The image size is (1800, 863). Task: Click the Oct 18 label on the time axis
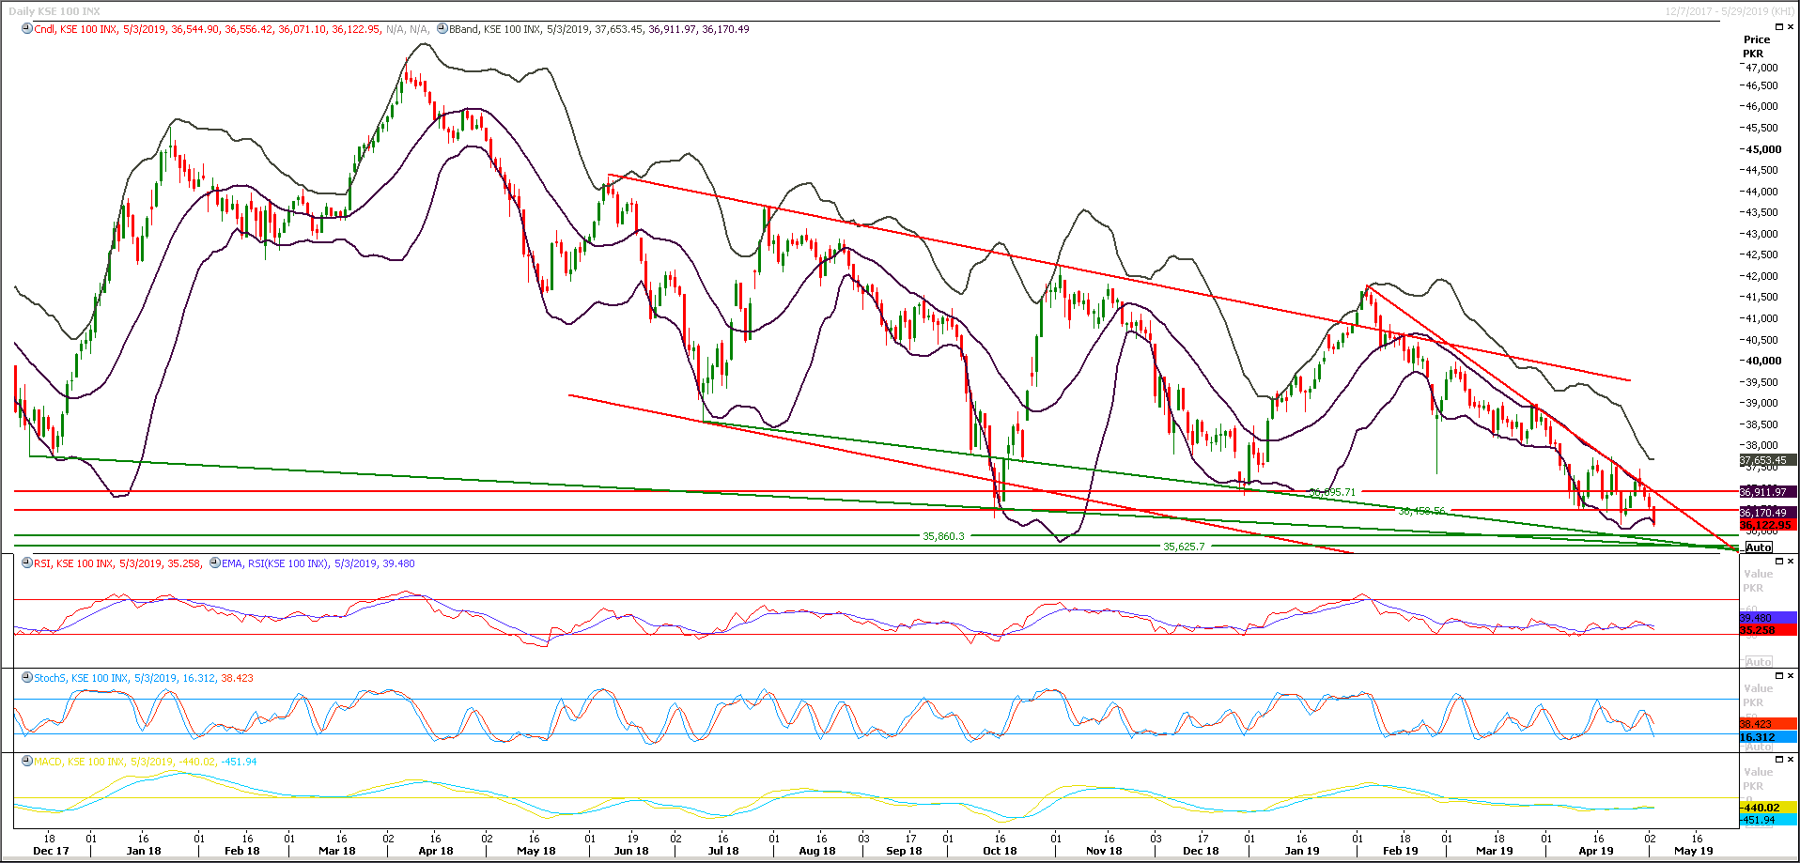coord(1000,851)
